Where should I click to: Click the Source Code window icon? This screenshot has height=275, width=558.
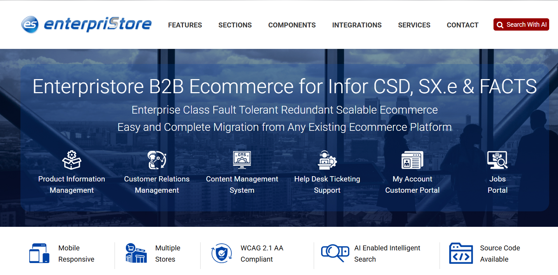tap(461, 253)
